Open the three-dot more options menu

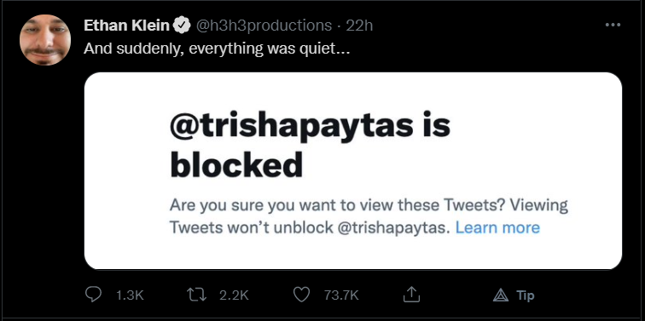pyautogui.click(x=613, y=25)
